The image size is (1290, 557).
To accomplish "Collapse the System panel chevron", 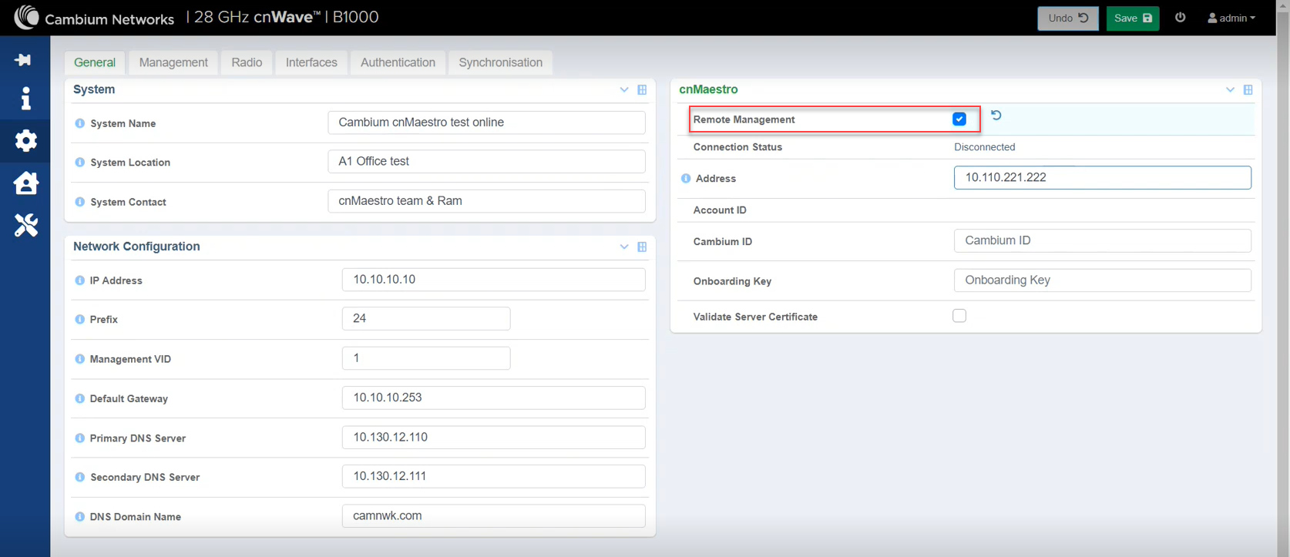I will pyautogui.click(x=624, y=90).
